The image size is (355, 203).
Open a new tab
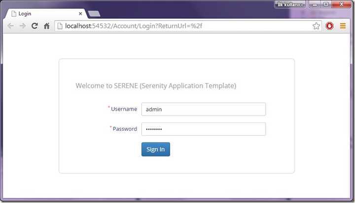pyautogui.click(x=94, y=14)
